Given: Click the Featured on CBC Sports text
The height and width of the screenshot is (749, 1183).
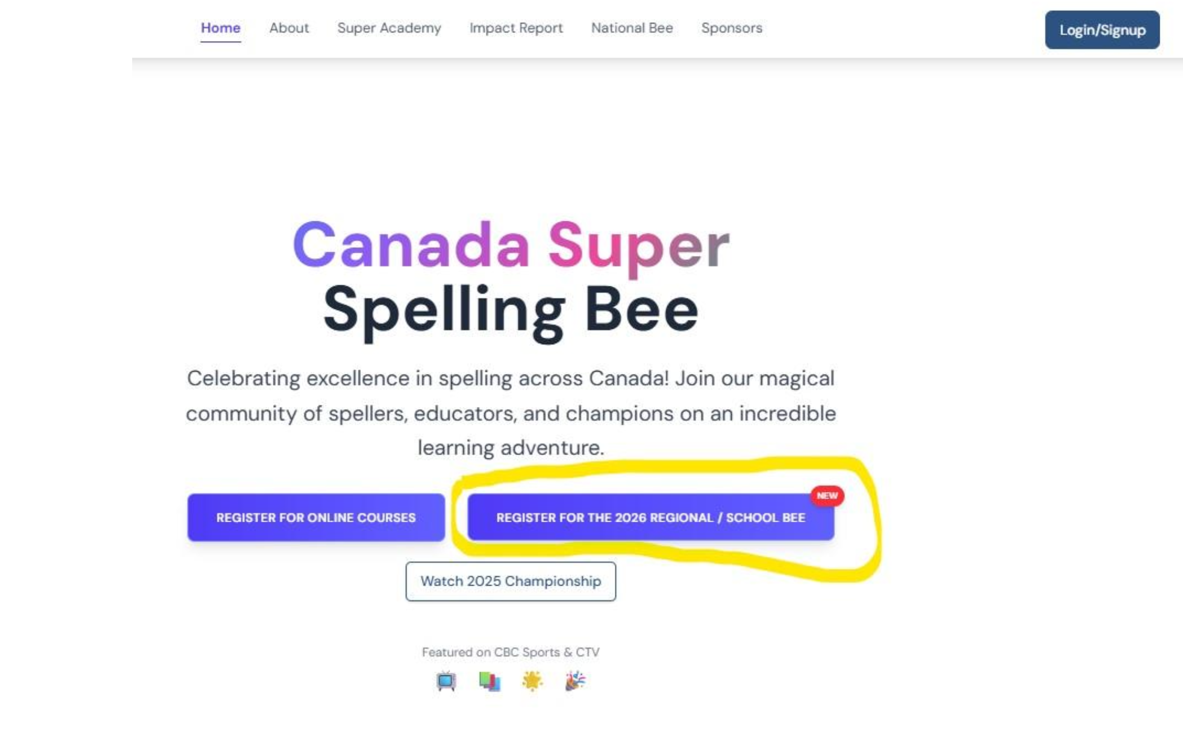Looking at the screenshot, I should [x=510, y=652].
